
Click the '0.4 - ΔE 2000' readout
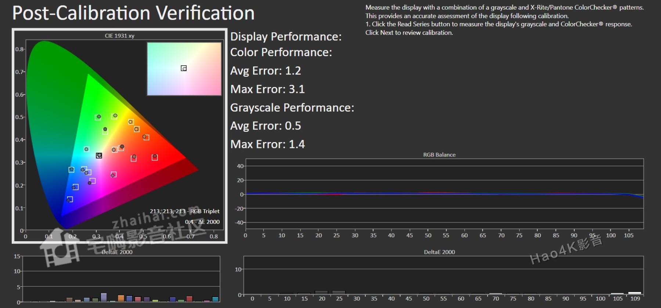(202, 222)
